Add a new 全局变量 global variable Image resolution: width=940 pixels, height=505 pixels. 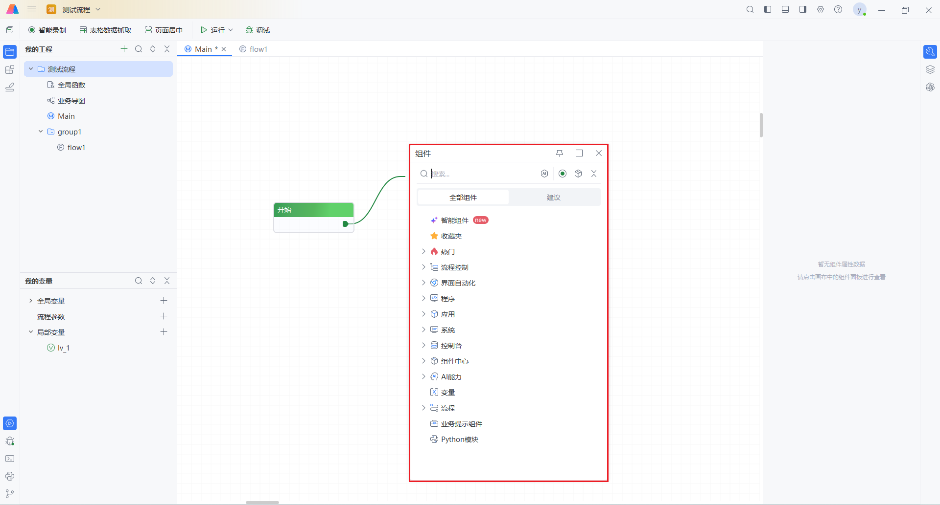click(x=164, y=301)
